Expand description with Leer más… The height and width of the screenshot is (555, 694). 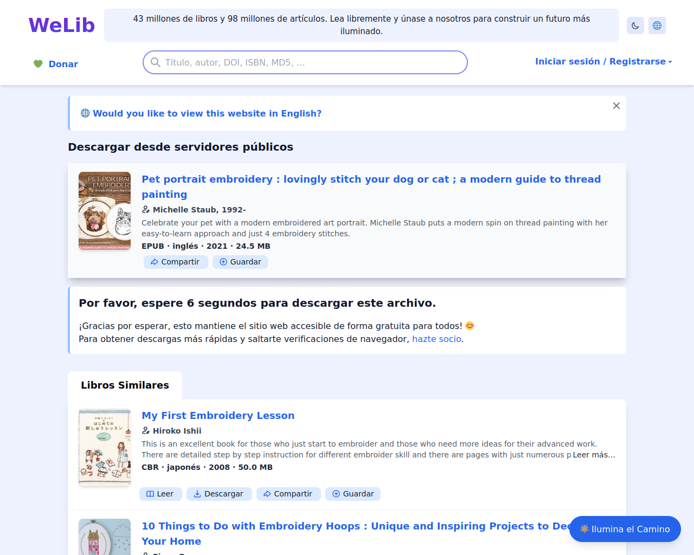pos(594,455)
